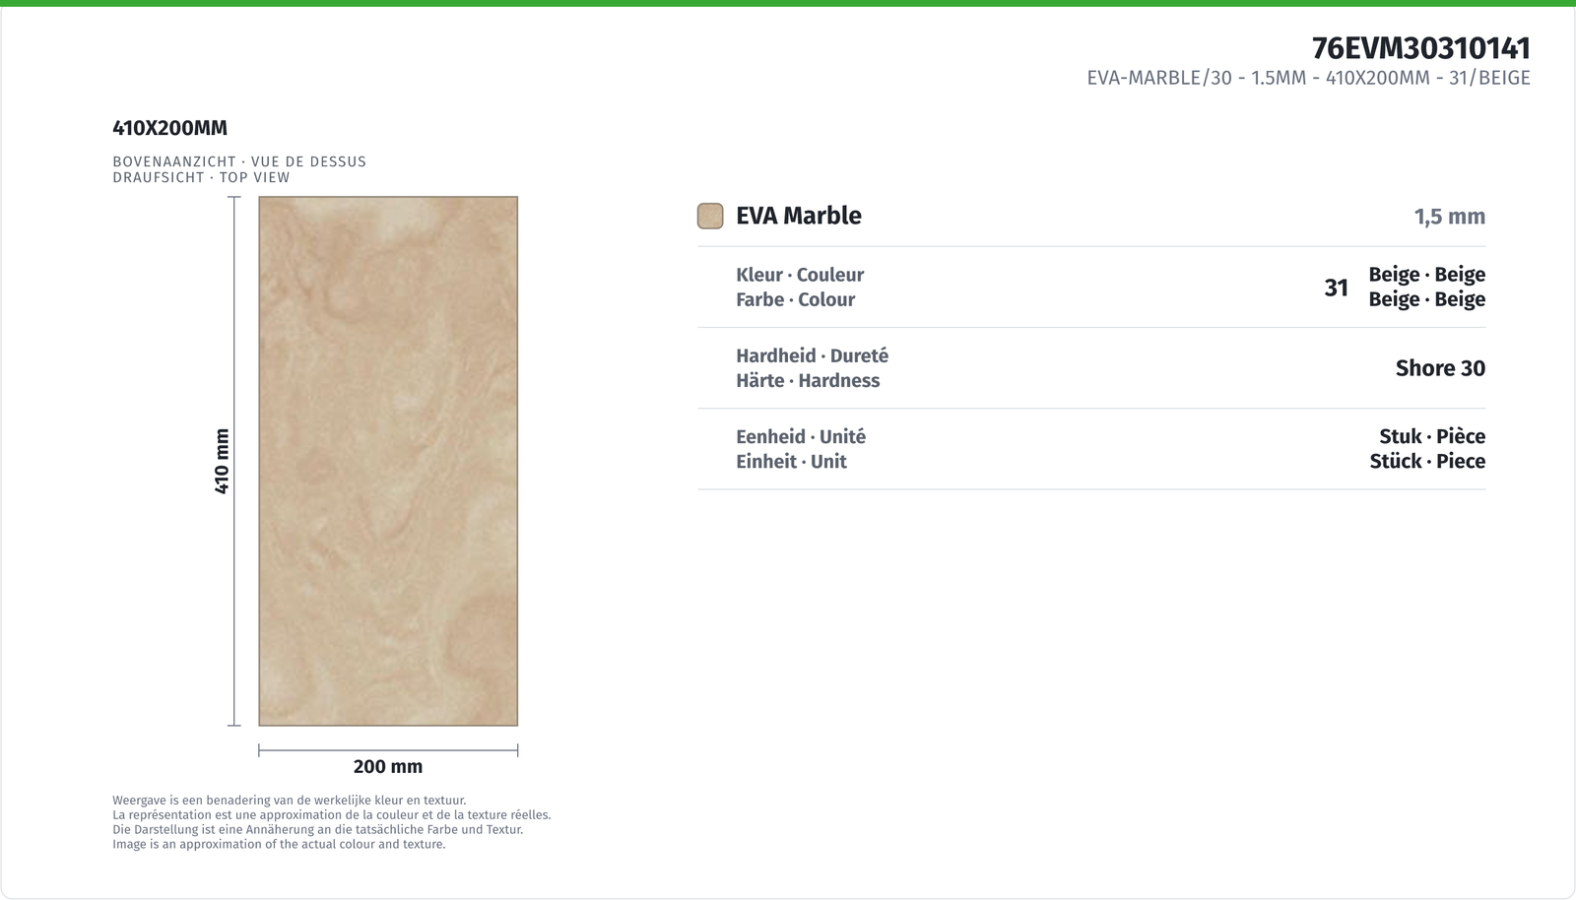Click the Härte · Hardness label
The width and height of the screenshot is (1576, 900).
coord(808,380)
